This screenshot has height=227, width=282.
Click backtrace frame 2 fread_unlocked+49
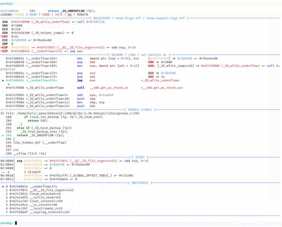click(x=33, y=194)
